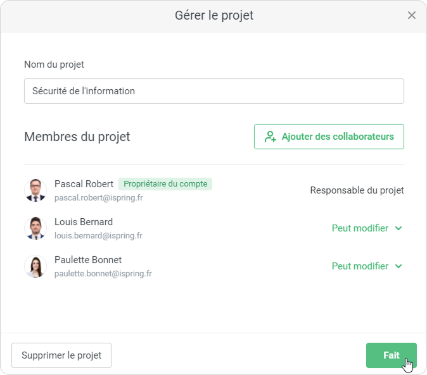Click Louis Bernard's avatar picture

tap(35, 228)
